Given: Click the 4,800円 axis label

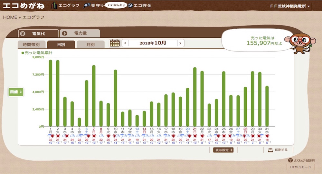Looking at the screenshot, I should pos(38,92).
